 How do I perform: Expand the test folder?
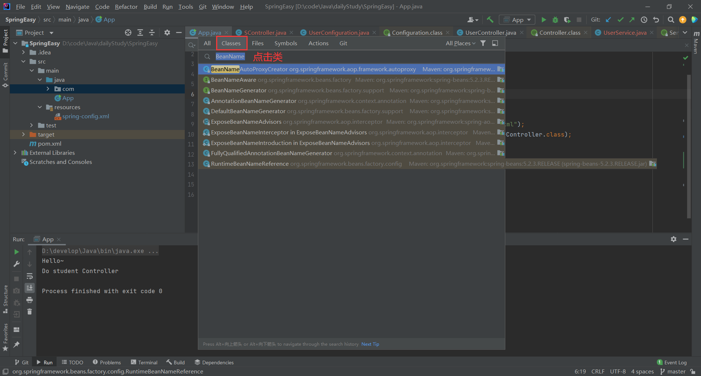(x=32, y=125)
